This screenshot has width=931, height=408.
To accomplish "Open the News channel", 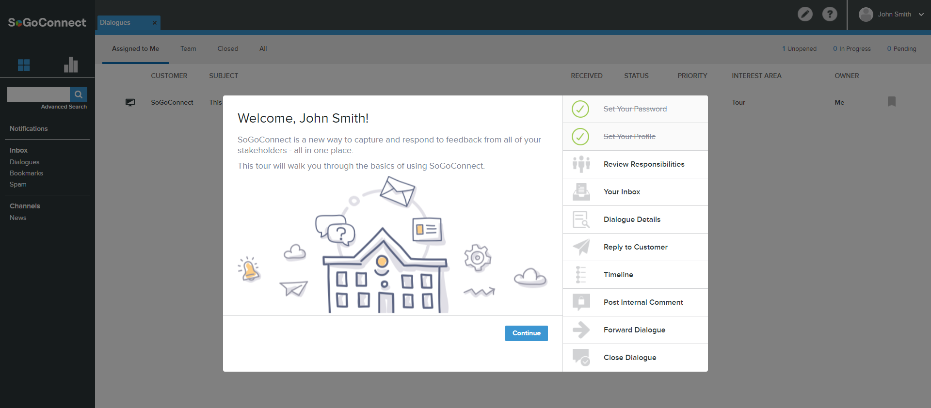I will click(18, 218).
